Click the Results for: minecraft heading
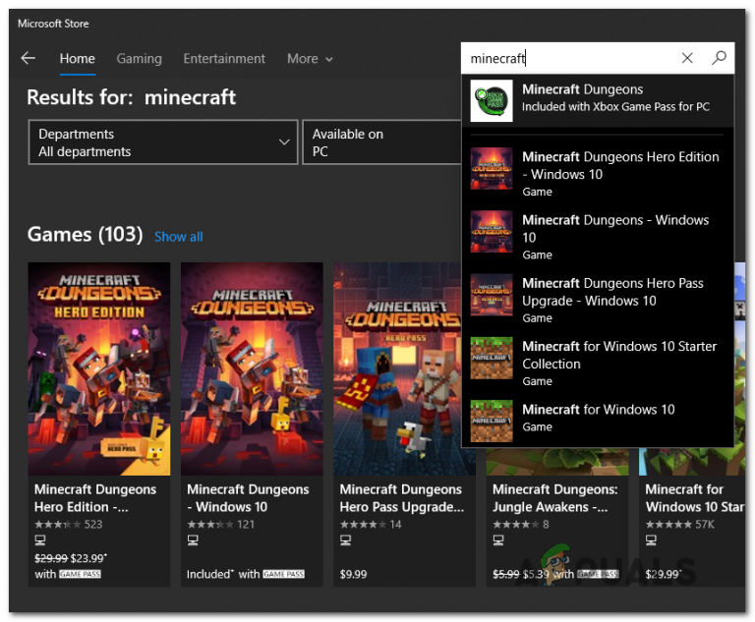Viewport: 755px width, 622px height. [132, 97]
